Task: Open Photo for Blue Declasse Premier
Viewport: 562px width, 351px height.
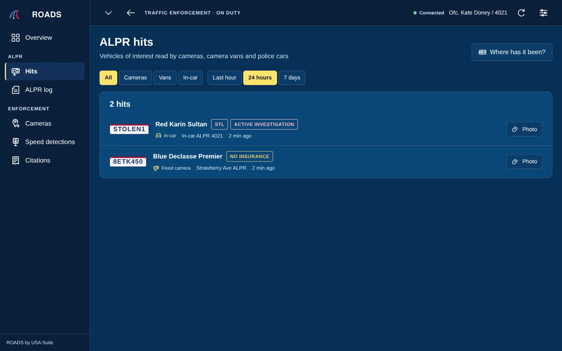Action: pos(524,162)
